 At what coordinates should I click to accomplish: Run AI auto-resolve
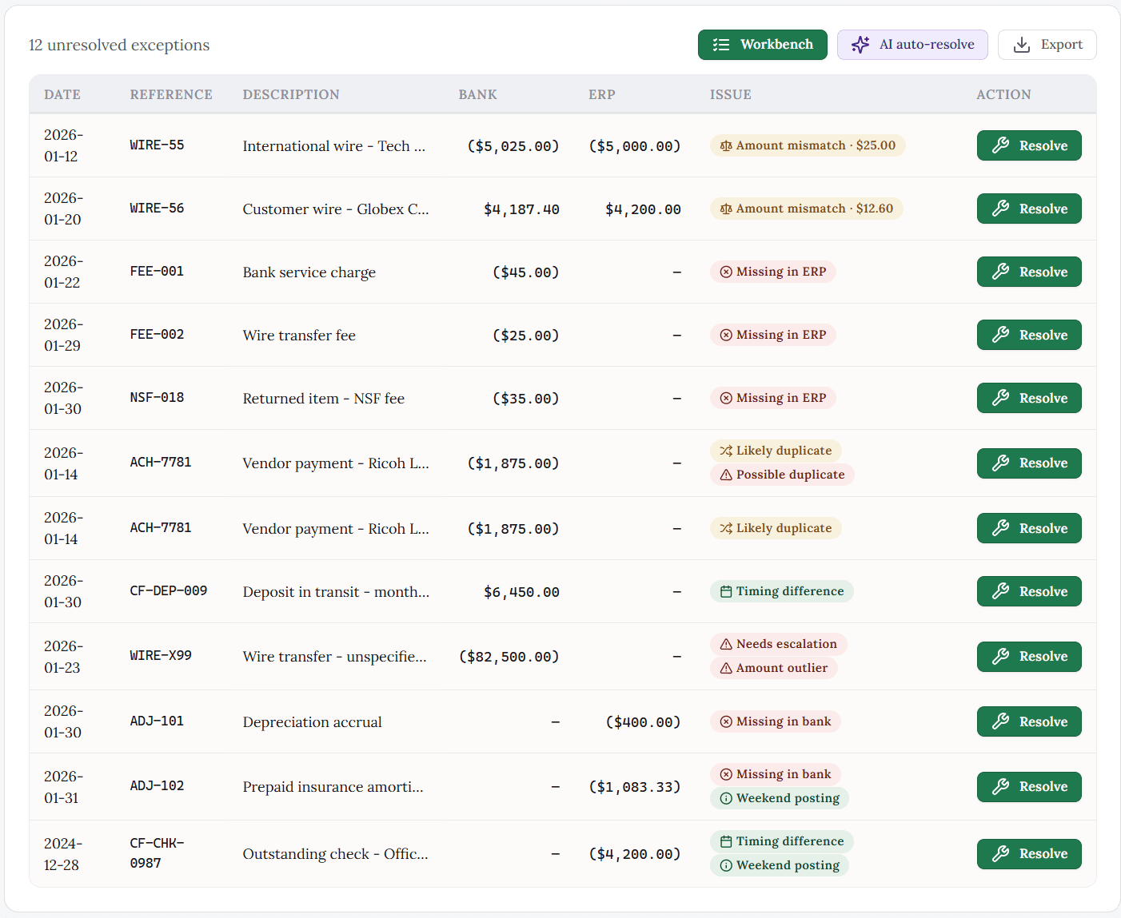pos(912,45)
